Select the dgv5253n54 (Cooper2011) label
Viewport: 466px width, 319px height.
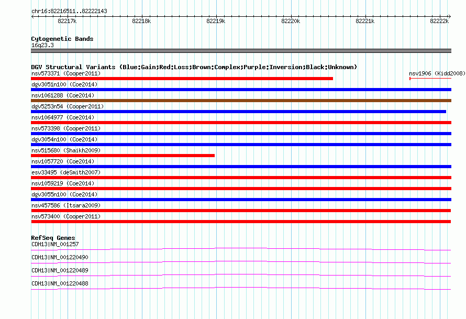click(68, 106)
